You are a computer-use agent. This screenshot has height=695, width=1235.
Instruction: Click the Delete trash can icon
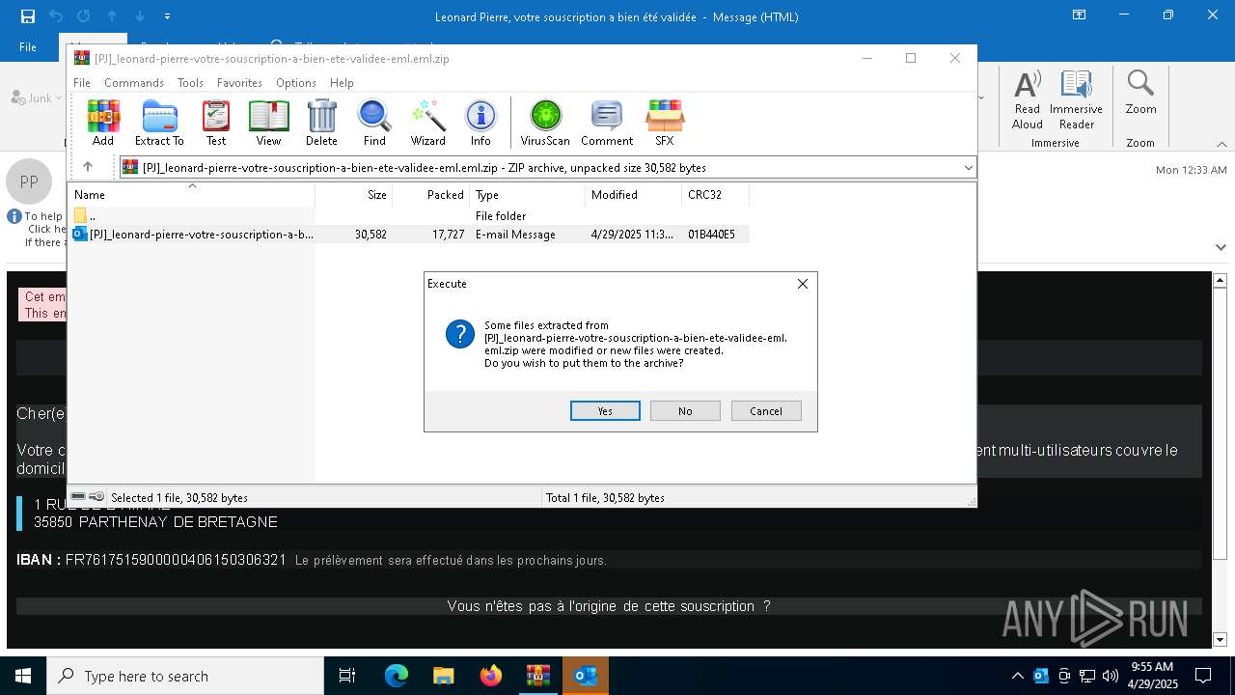click(321, 123)
